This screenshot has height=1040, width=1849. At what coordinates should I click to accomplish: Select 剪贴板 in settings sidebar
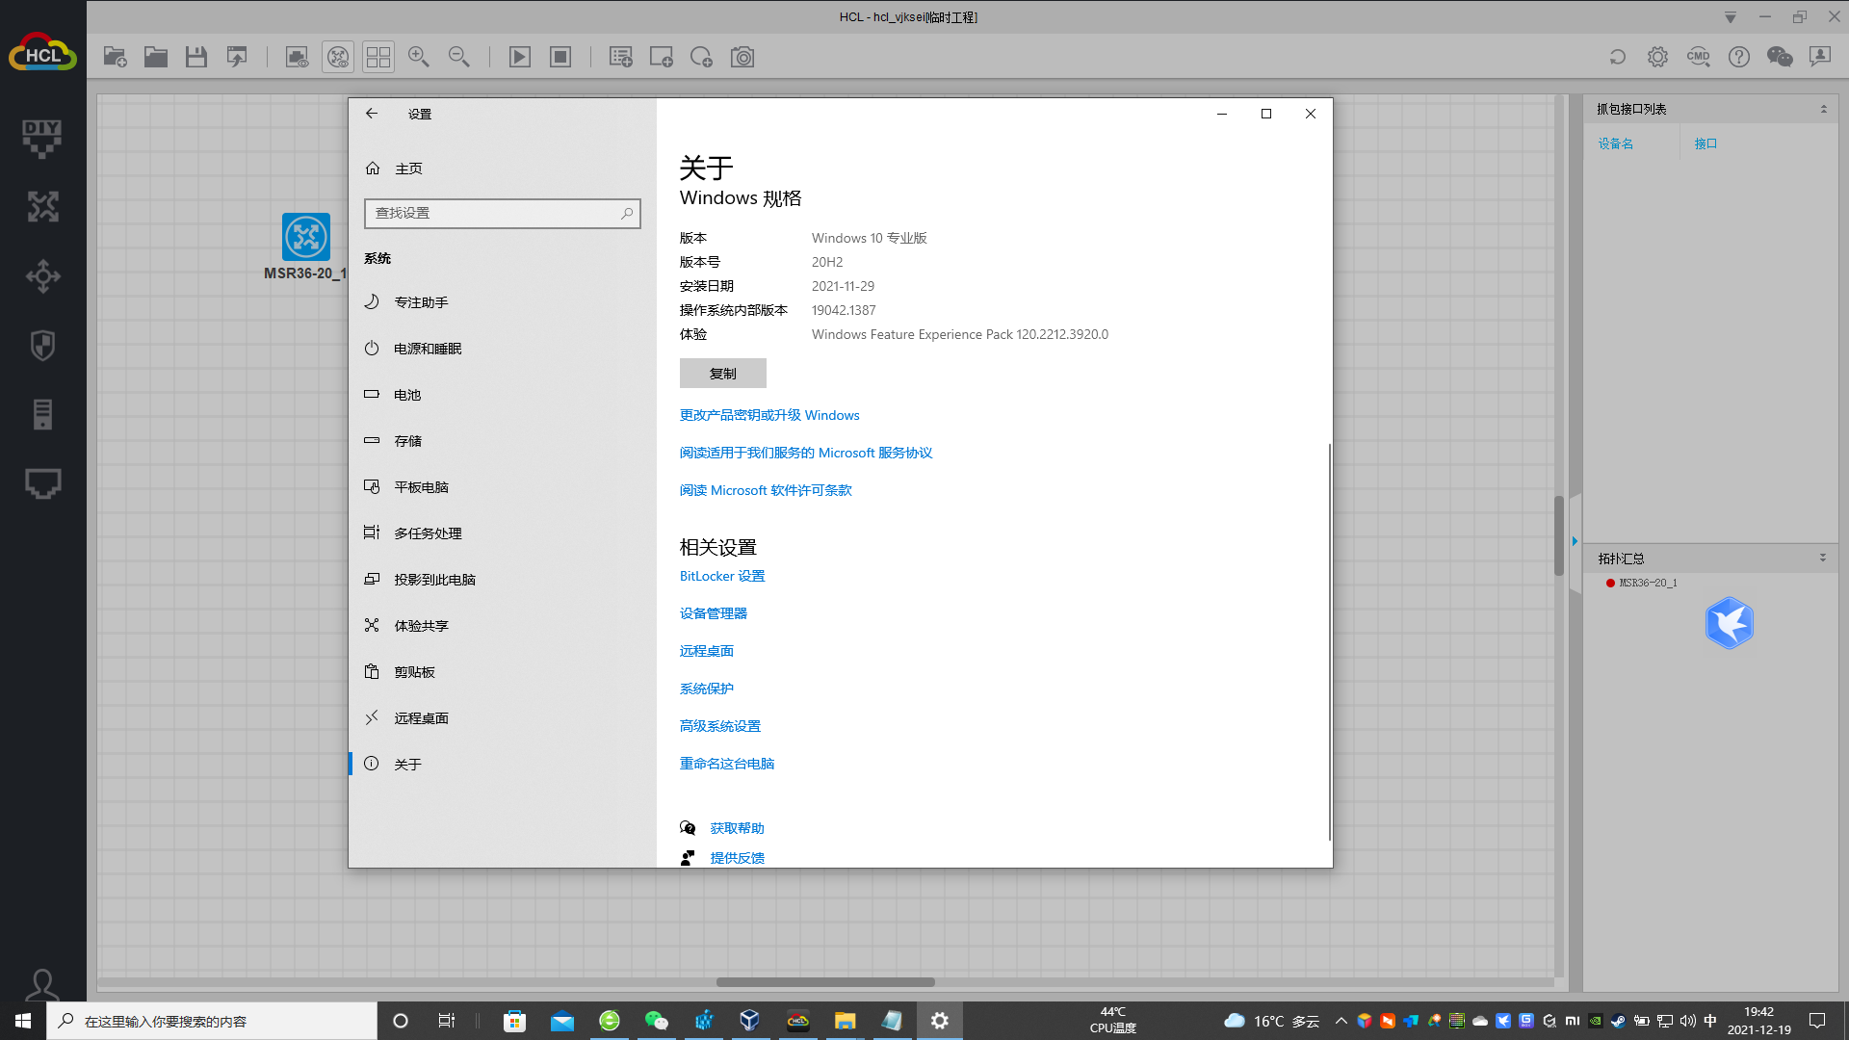coord(414,672)
